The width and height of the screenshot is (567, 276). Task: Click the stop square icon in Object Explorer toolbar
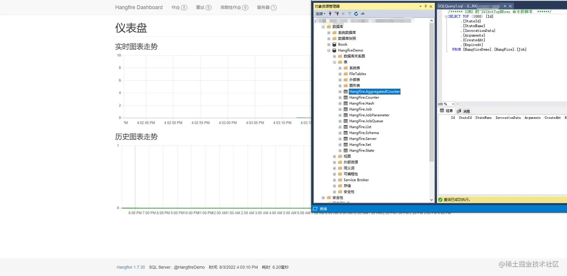[x=343, y=14]
